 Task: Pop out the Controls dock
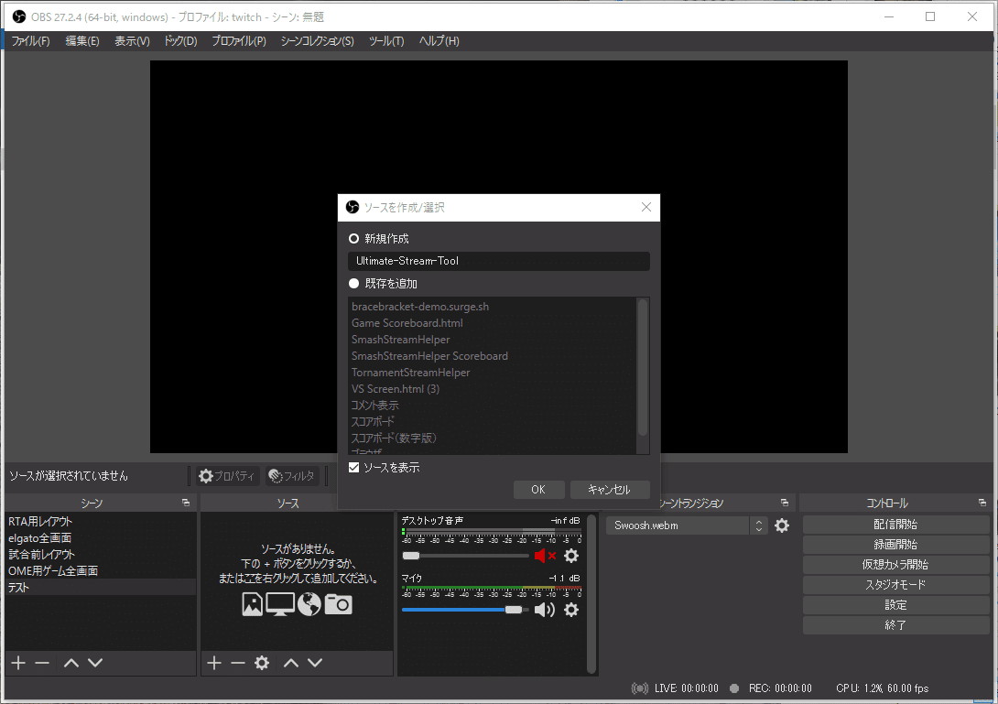982,503
